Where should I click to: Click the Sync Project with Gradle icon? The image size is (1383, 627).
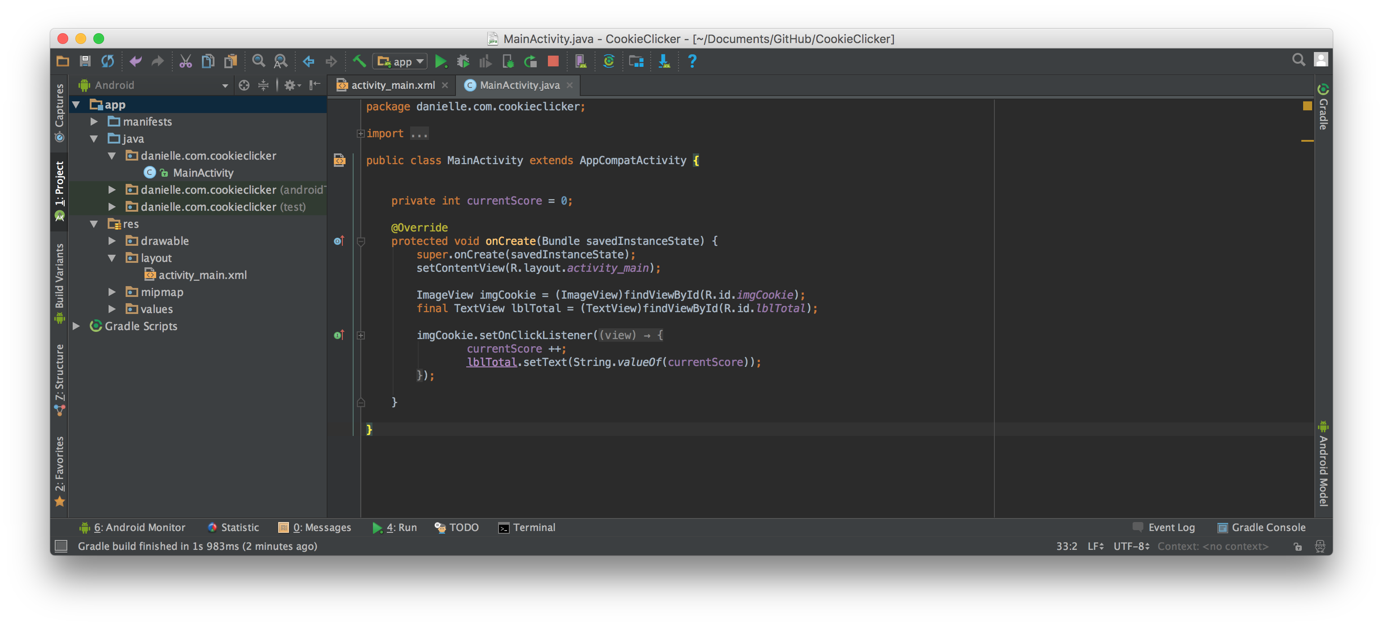[608, 62]
